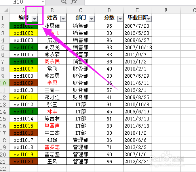Click name cell 曾志坚
Image resolution: width=196 pixels, height=172 pixels.
tap(52, 155)
